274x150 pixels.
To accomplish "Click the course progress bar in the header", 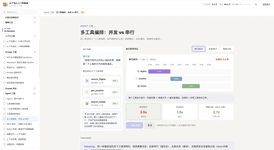I will 245,4.
